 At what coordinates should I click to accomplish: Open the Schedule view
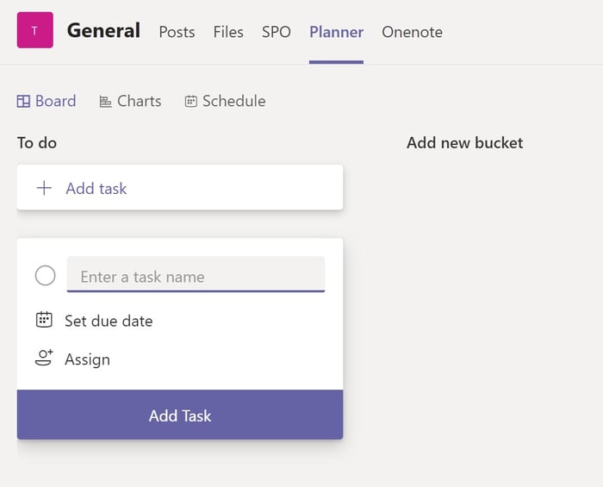point(226,101)
